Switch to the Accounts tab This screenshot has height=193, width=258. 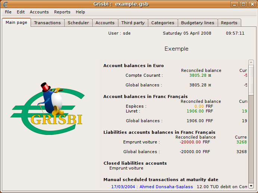click(105, 23)
